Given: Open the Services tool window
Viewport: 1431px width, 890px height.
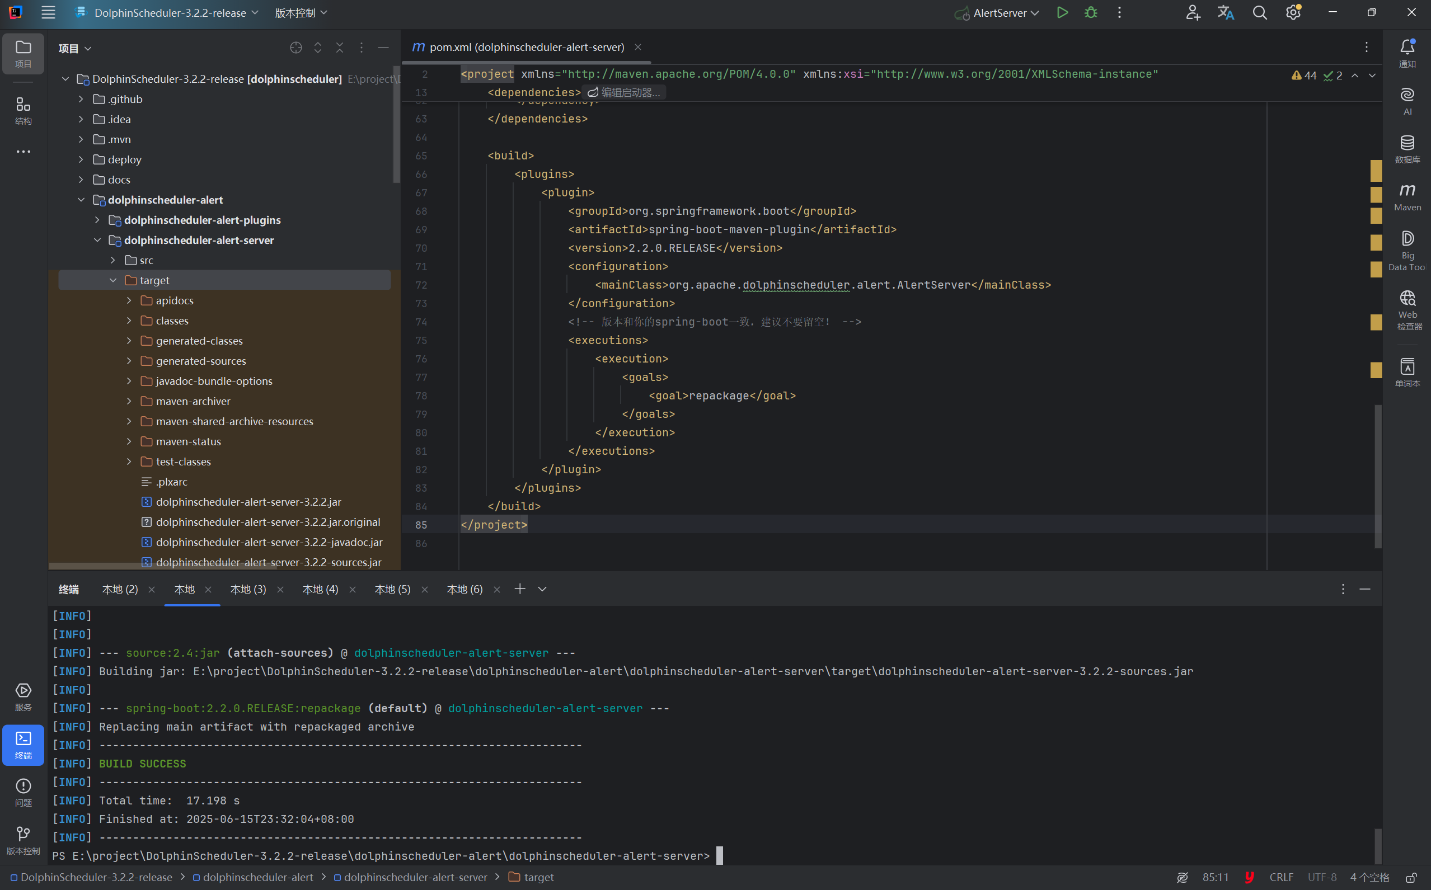Looking at the screenshot, I should (23, 696).
